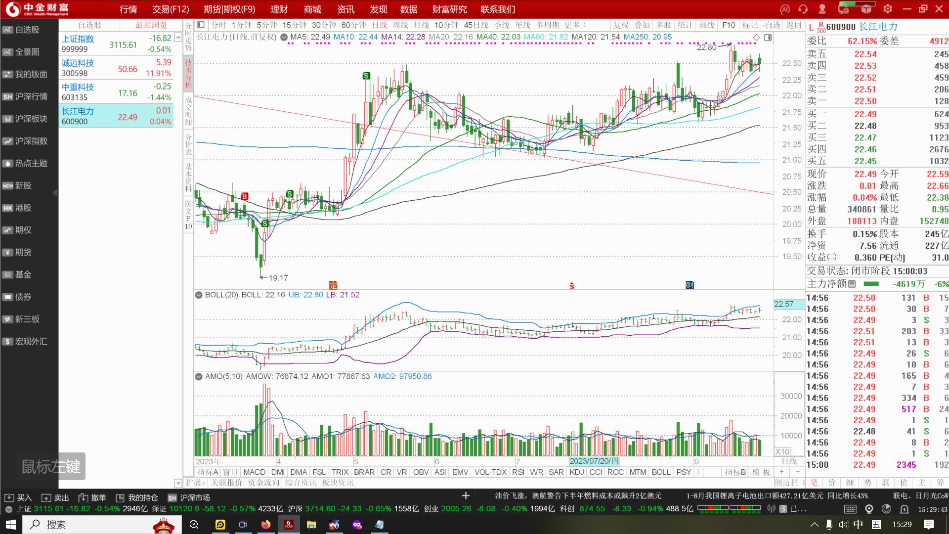The image size is (949, 534).
Task: Open the AI assistant icon in title bar
Action: 784,9
